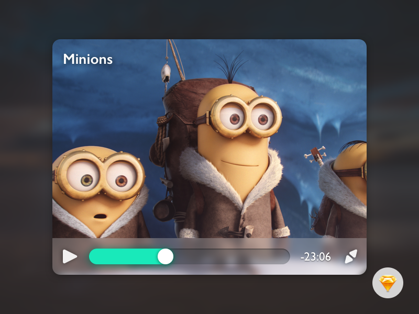
Task: Jump ahead on the gray unplayed track
Action: 230,256
